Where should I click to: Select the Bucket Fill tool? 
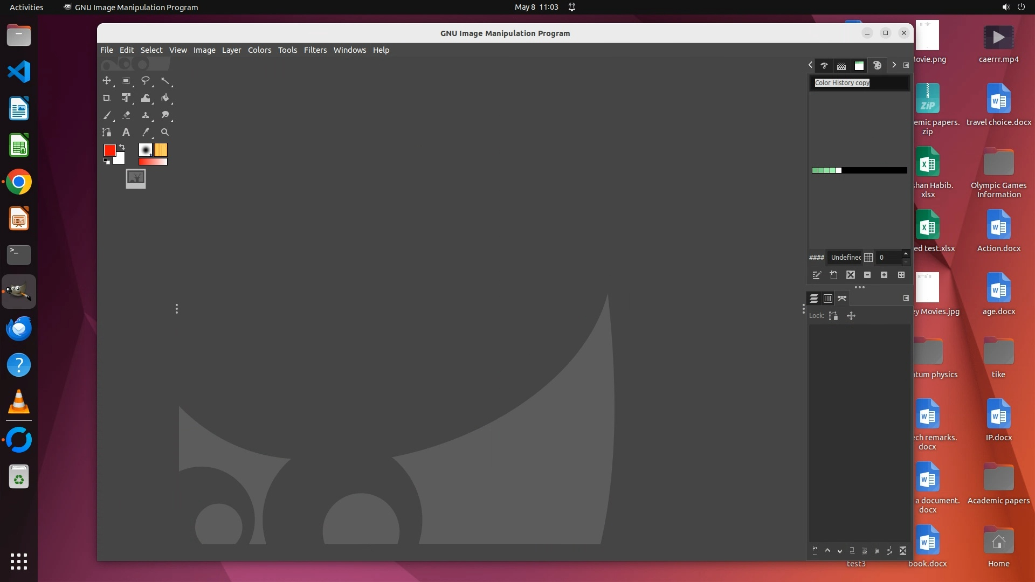pyautogui.click(x=165, y=98)
